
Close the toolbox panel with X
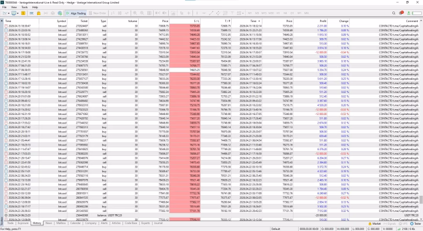pos(2,21)
